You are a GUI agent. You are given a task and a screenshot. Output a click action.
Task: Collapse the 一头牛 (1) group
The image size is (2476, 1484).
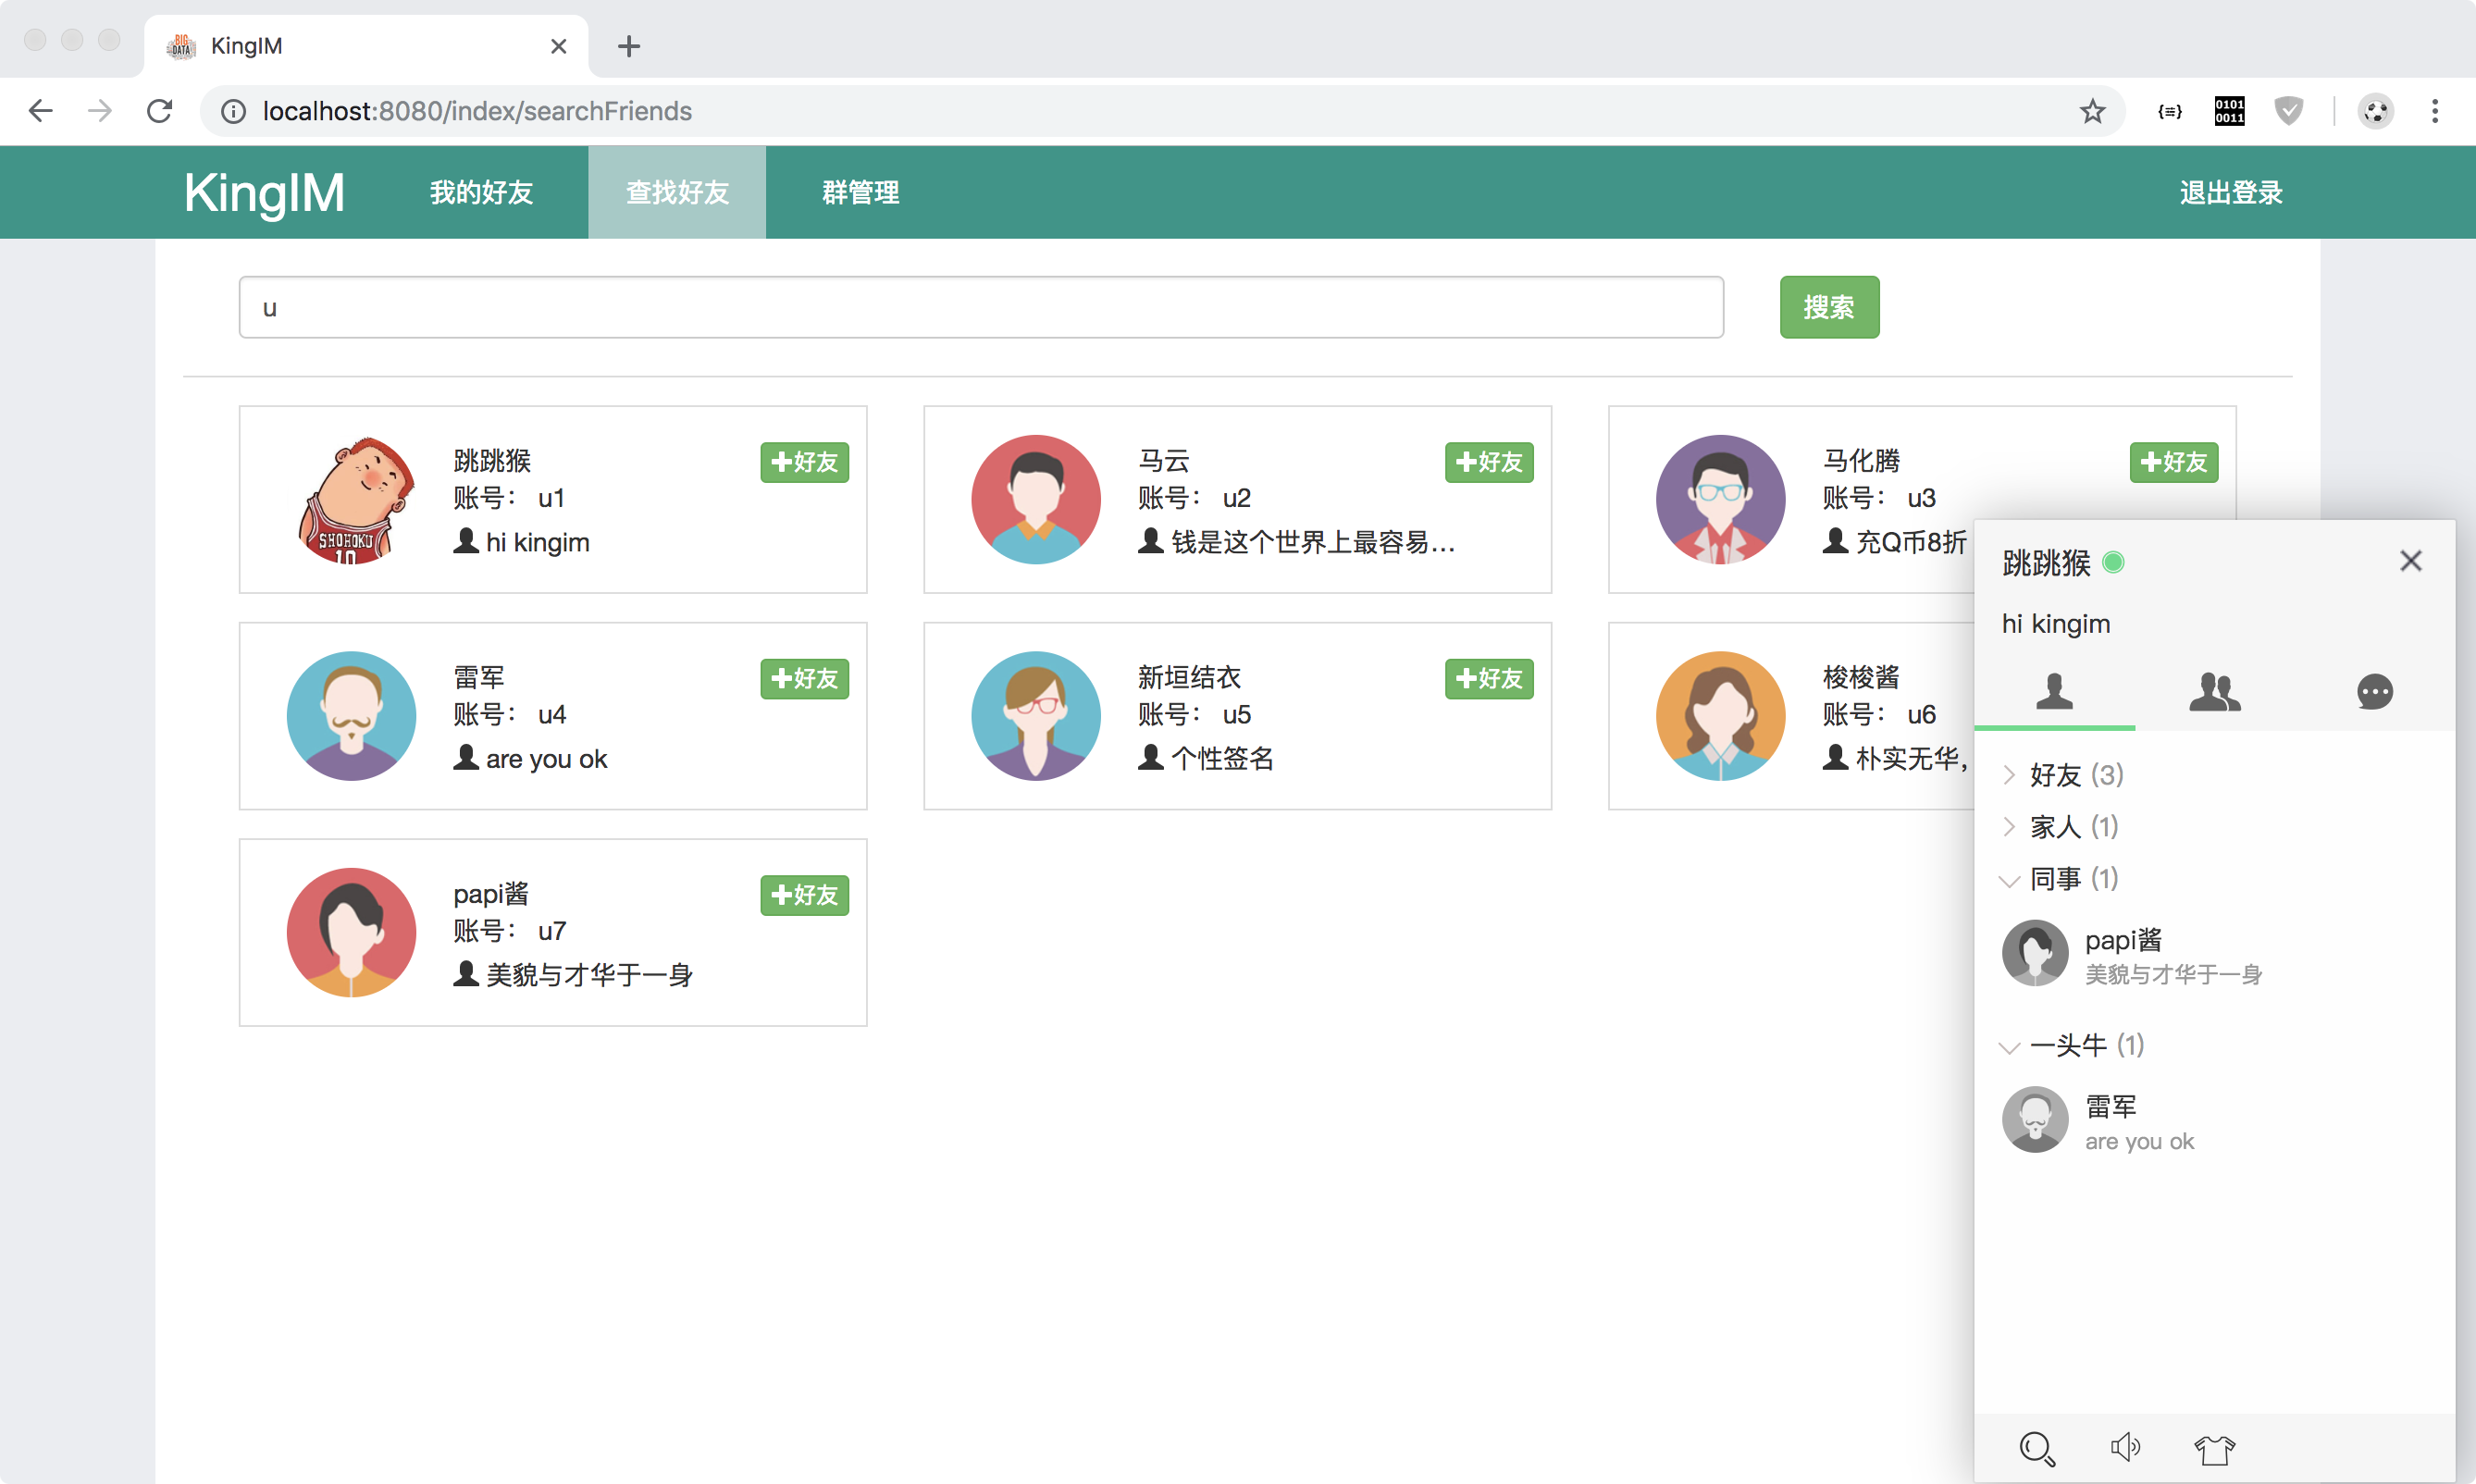click(x=2085, y=1046)
